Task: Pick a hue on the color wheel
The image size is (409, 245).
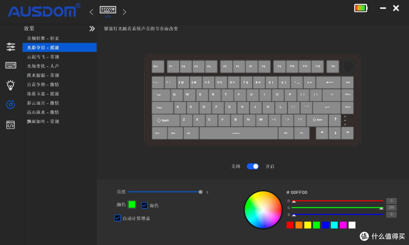Action: pos(263,210)
